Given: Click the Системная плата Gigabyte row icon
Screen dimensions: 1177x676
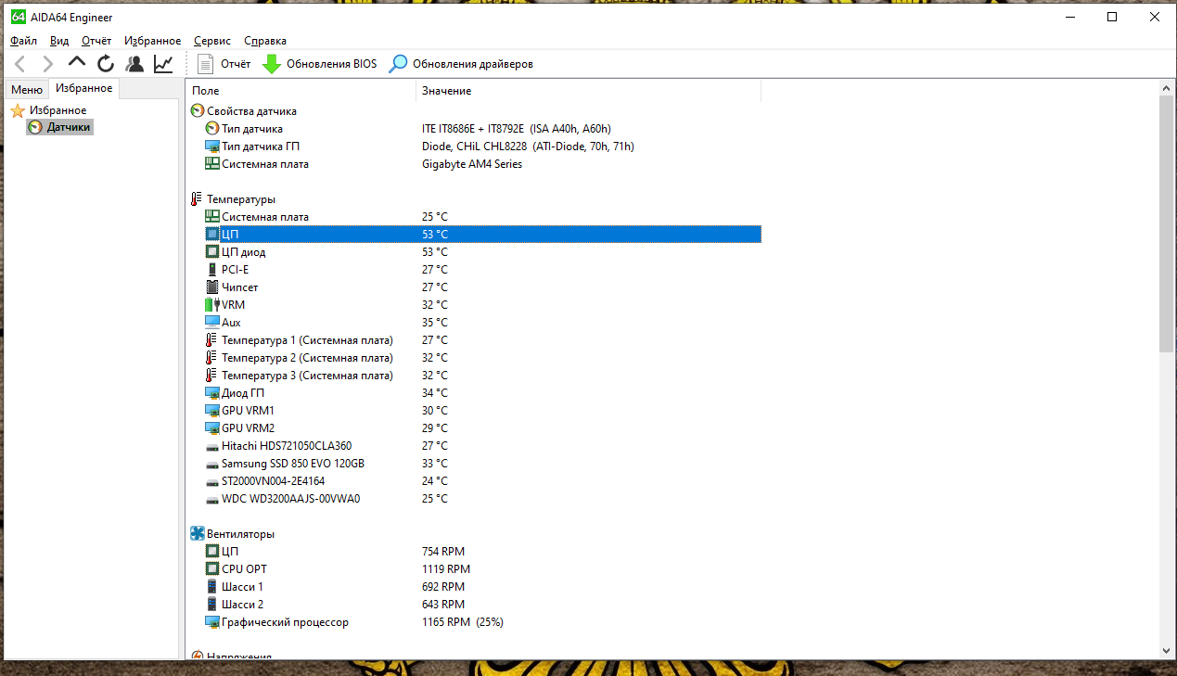Looking at the screenshot, I should click(212, 164).
